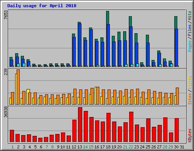Select green day label "8" on the x-axis
Image resolution: width=194 pixels, height=151 pixels.
[x=52, y=147]
